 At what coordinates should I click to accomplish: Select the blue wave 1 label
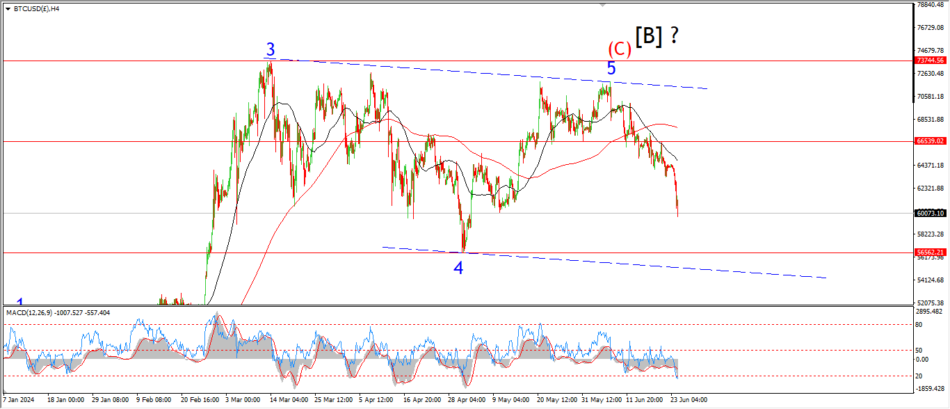[x=20, y=303]
